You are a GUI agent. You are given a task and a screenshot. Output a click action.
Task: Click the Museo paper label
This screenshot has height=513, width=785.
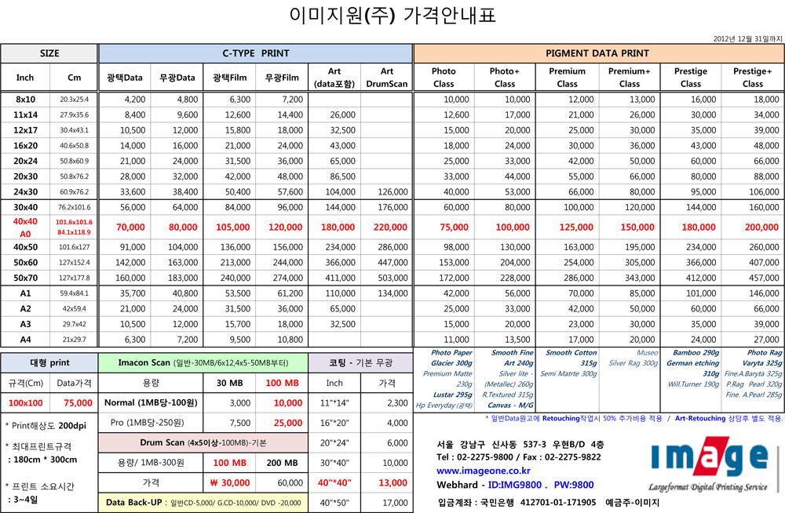pyautogui.click(x=648, y=353)
